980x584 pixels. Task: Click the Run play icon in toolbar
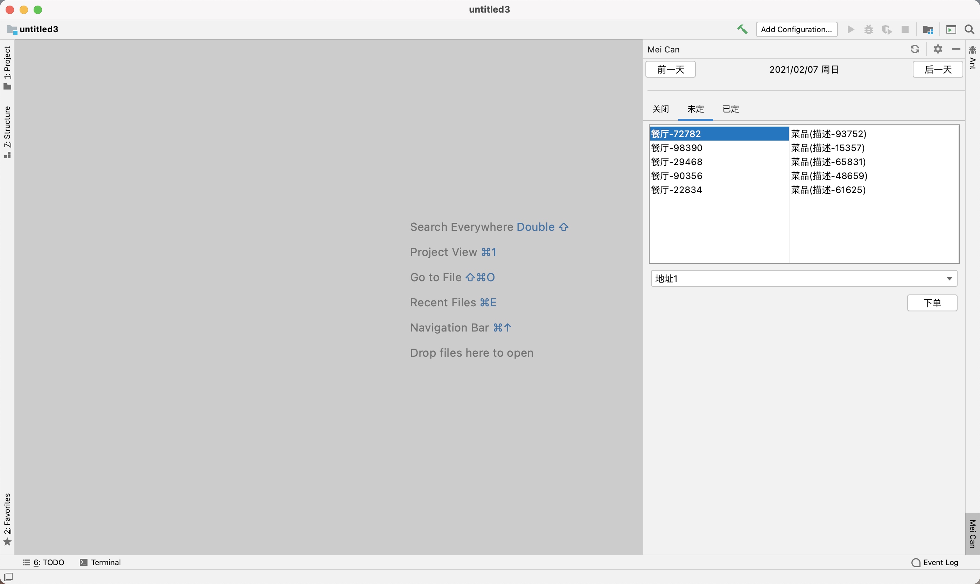(x=851, y=29)
